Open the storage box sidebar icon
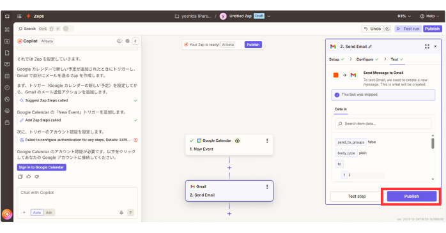The width and height of the screenshot is (446, 233). click(7, 123)
